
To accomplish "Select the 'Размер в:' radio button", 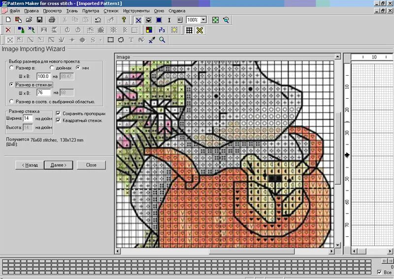I will pyautogui.click(x=11, y=68).
